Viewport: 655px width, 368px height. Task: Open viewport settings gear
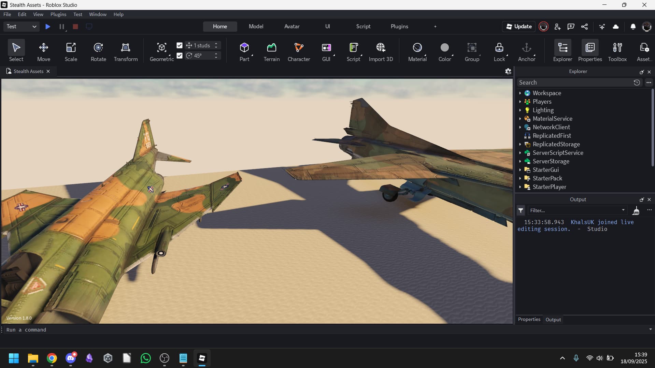[508, 71]
